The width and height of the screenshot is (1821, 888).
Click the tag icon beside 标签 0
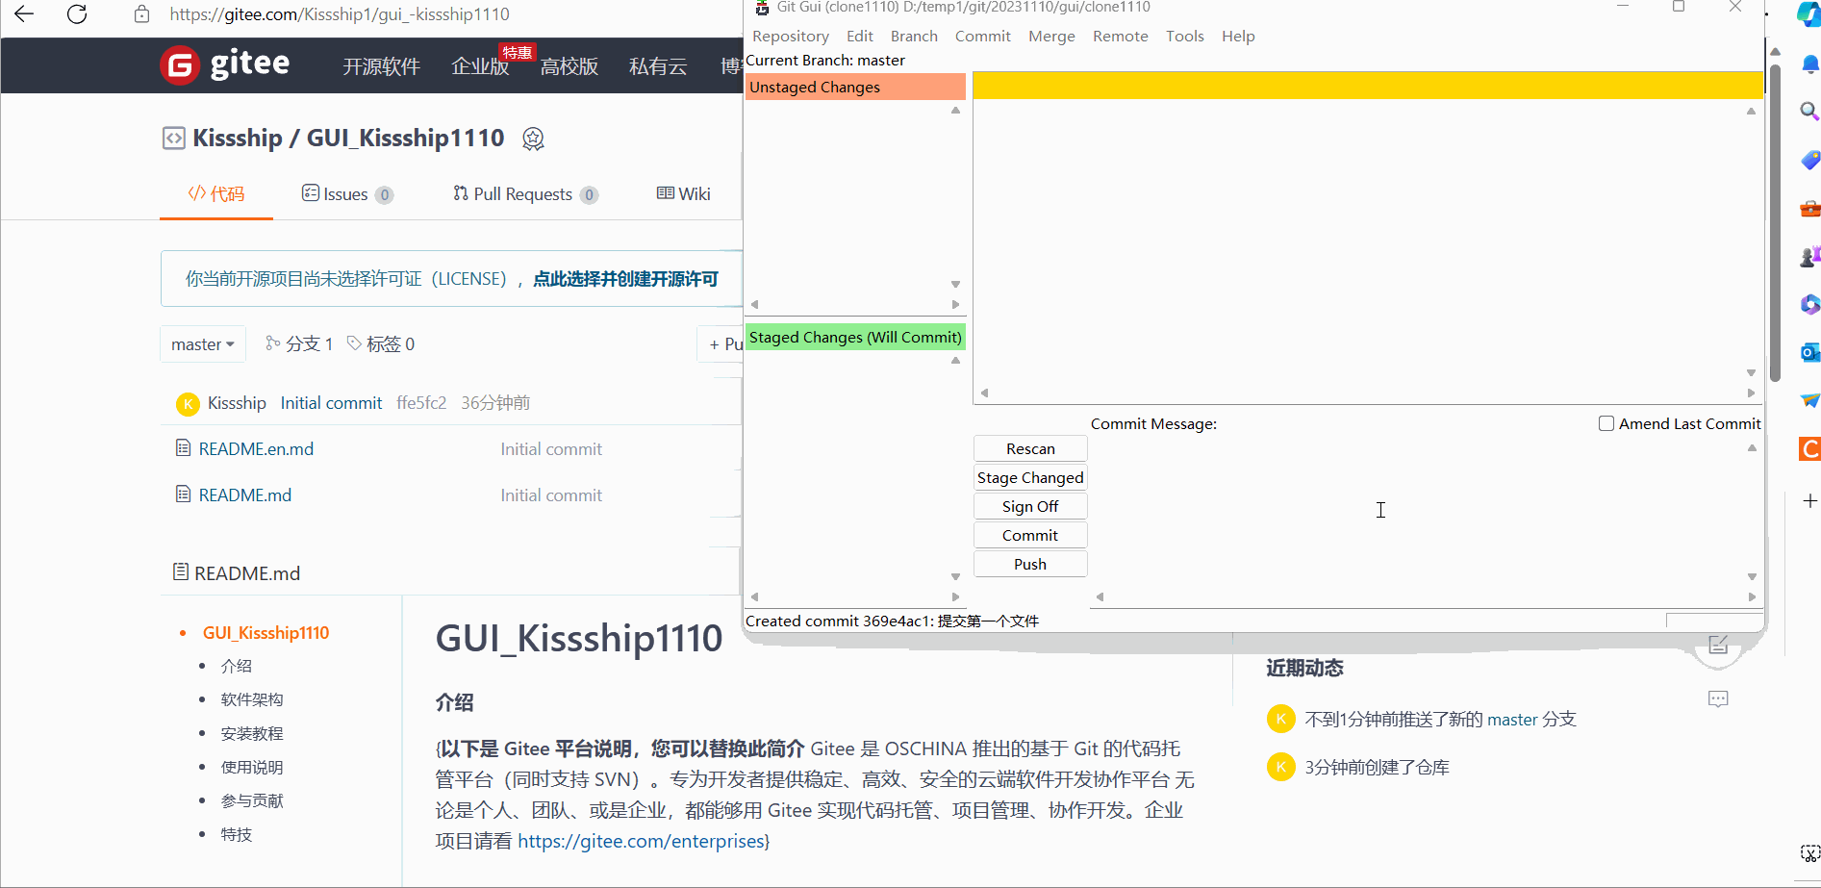pyautogui.click(x=355, y=343)
